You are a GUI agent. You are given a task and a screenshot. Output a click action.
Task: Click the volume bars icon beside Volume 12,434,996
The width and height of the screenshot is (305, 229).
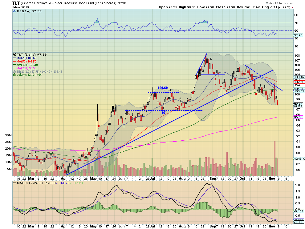(14, 75)
